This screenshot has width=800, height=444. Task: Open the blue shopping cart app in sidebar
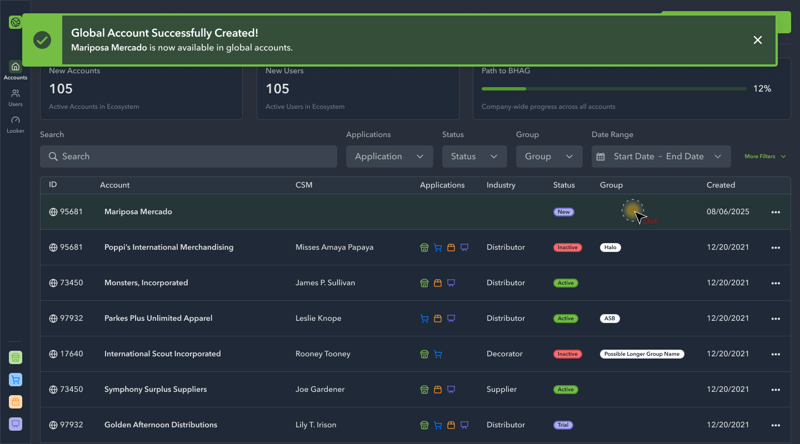[x=16, y=380]
